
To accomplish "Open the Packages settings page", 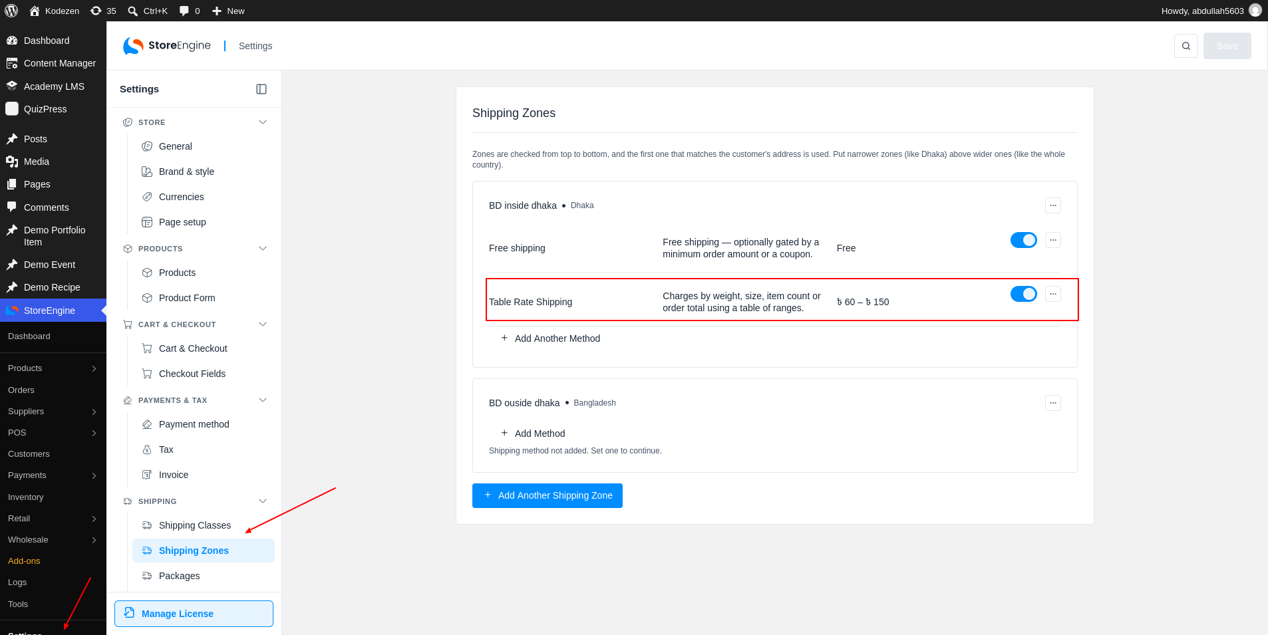I will 204,576.
